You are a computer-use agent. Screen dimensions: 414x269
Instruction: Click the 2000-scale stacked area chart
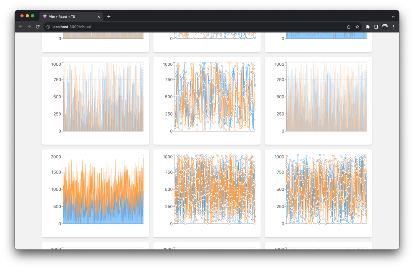pyautogui.click(x=95, y=193)
